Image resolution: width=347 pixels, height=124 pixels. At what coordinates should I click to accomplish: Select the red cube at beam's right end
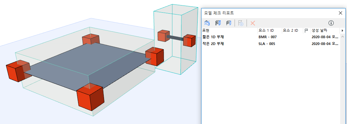click(x=190, y=40)
